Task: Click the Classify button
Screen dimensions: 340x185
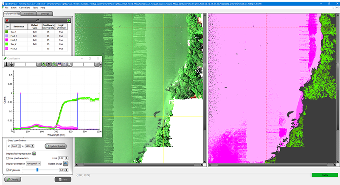Action: click(x=14, y=180)
